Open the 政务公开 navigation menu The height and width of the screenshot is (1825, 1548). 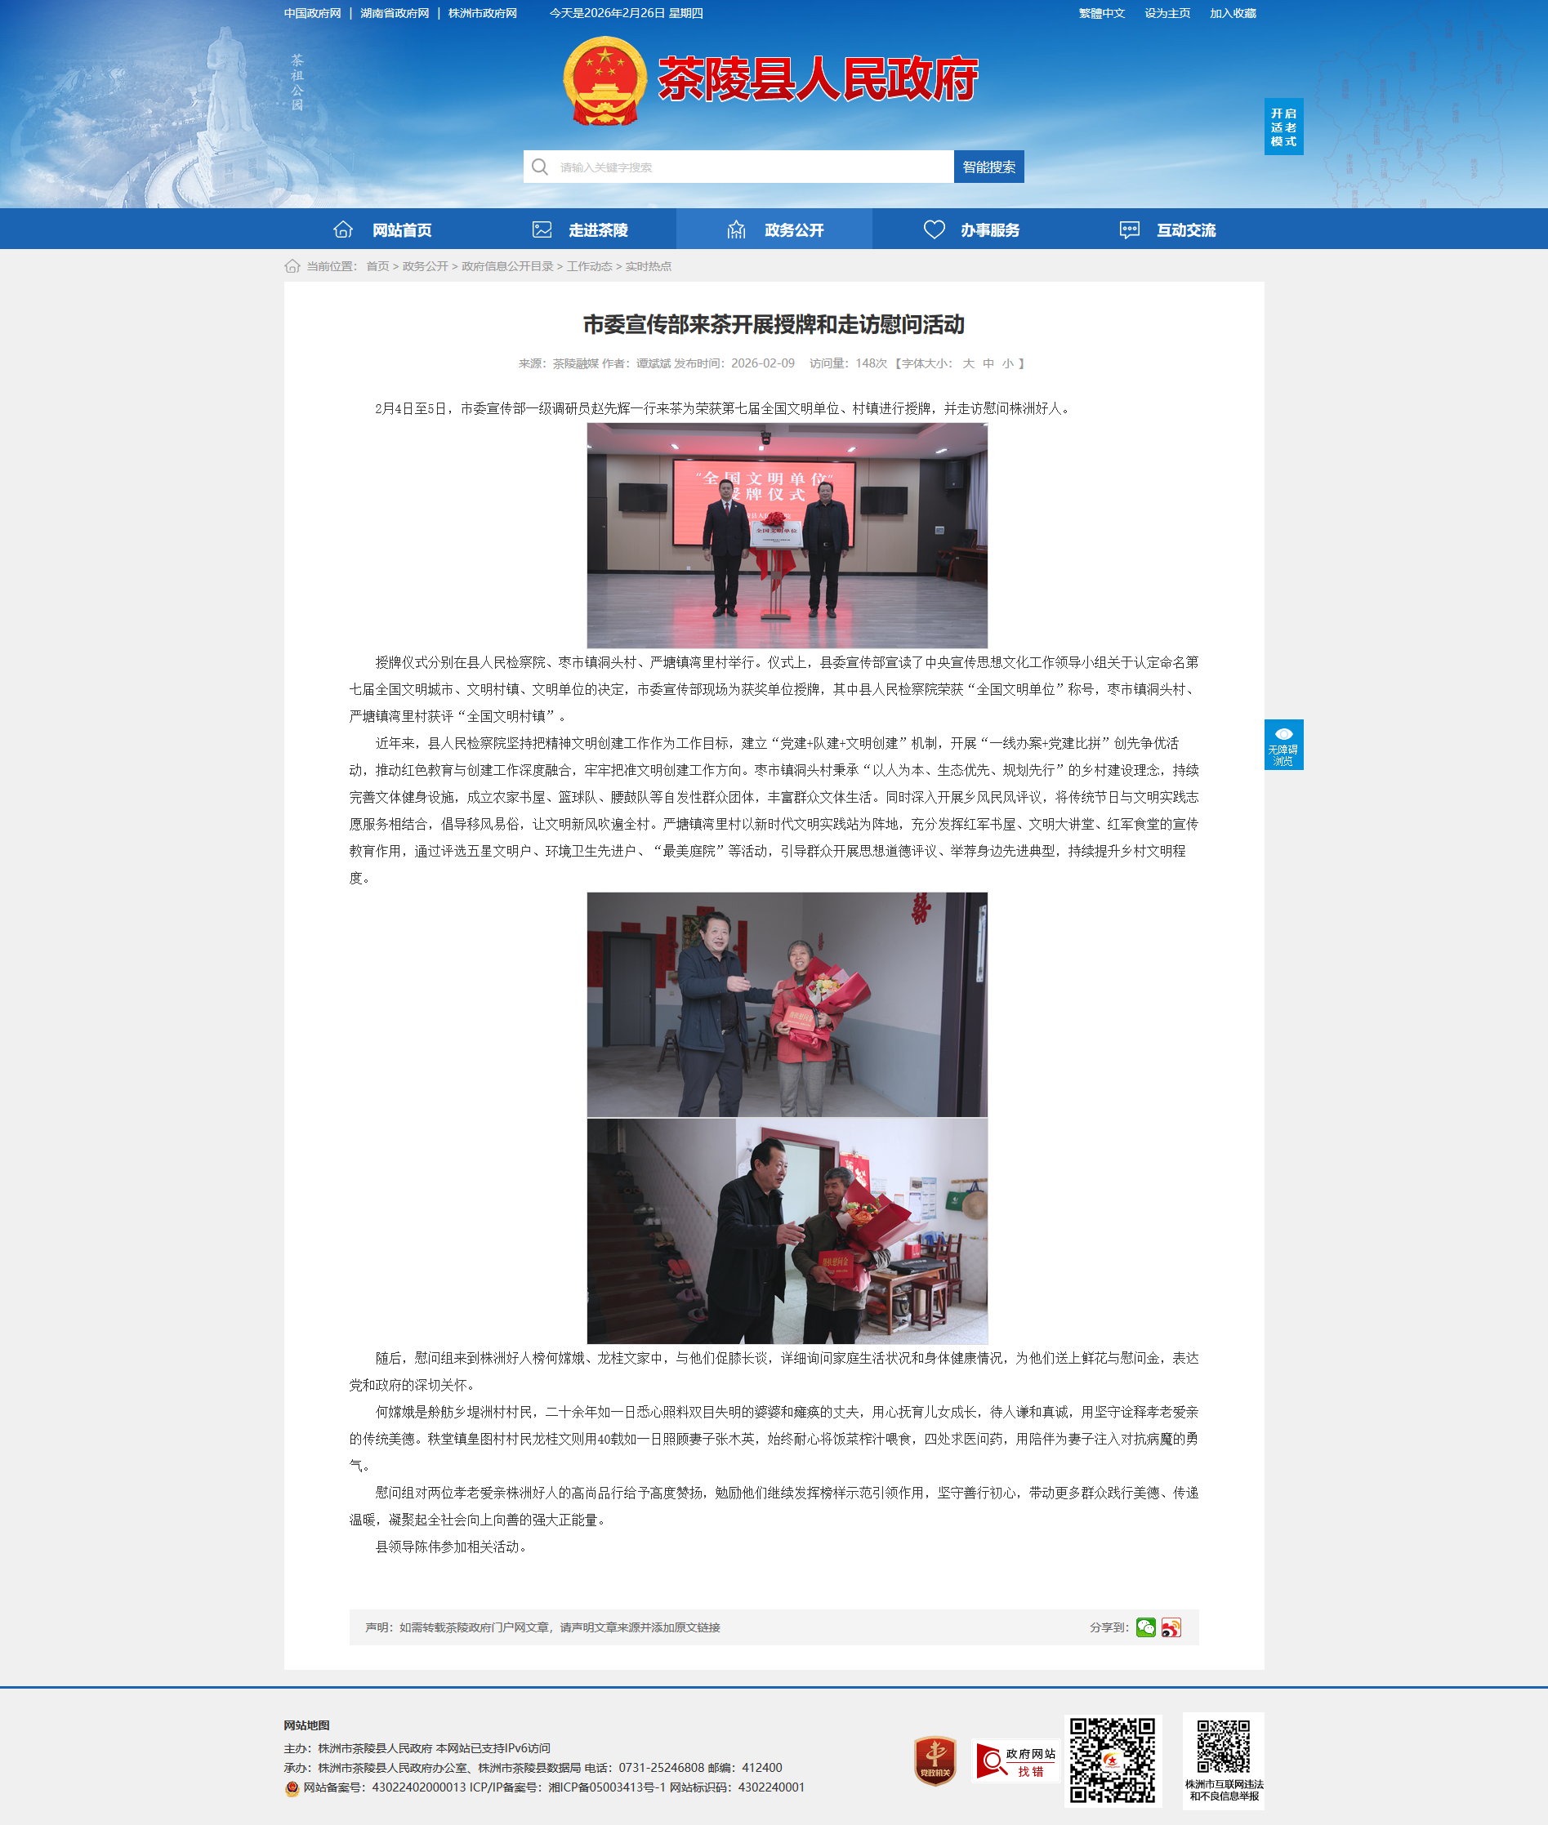[x=774, y=229]
